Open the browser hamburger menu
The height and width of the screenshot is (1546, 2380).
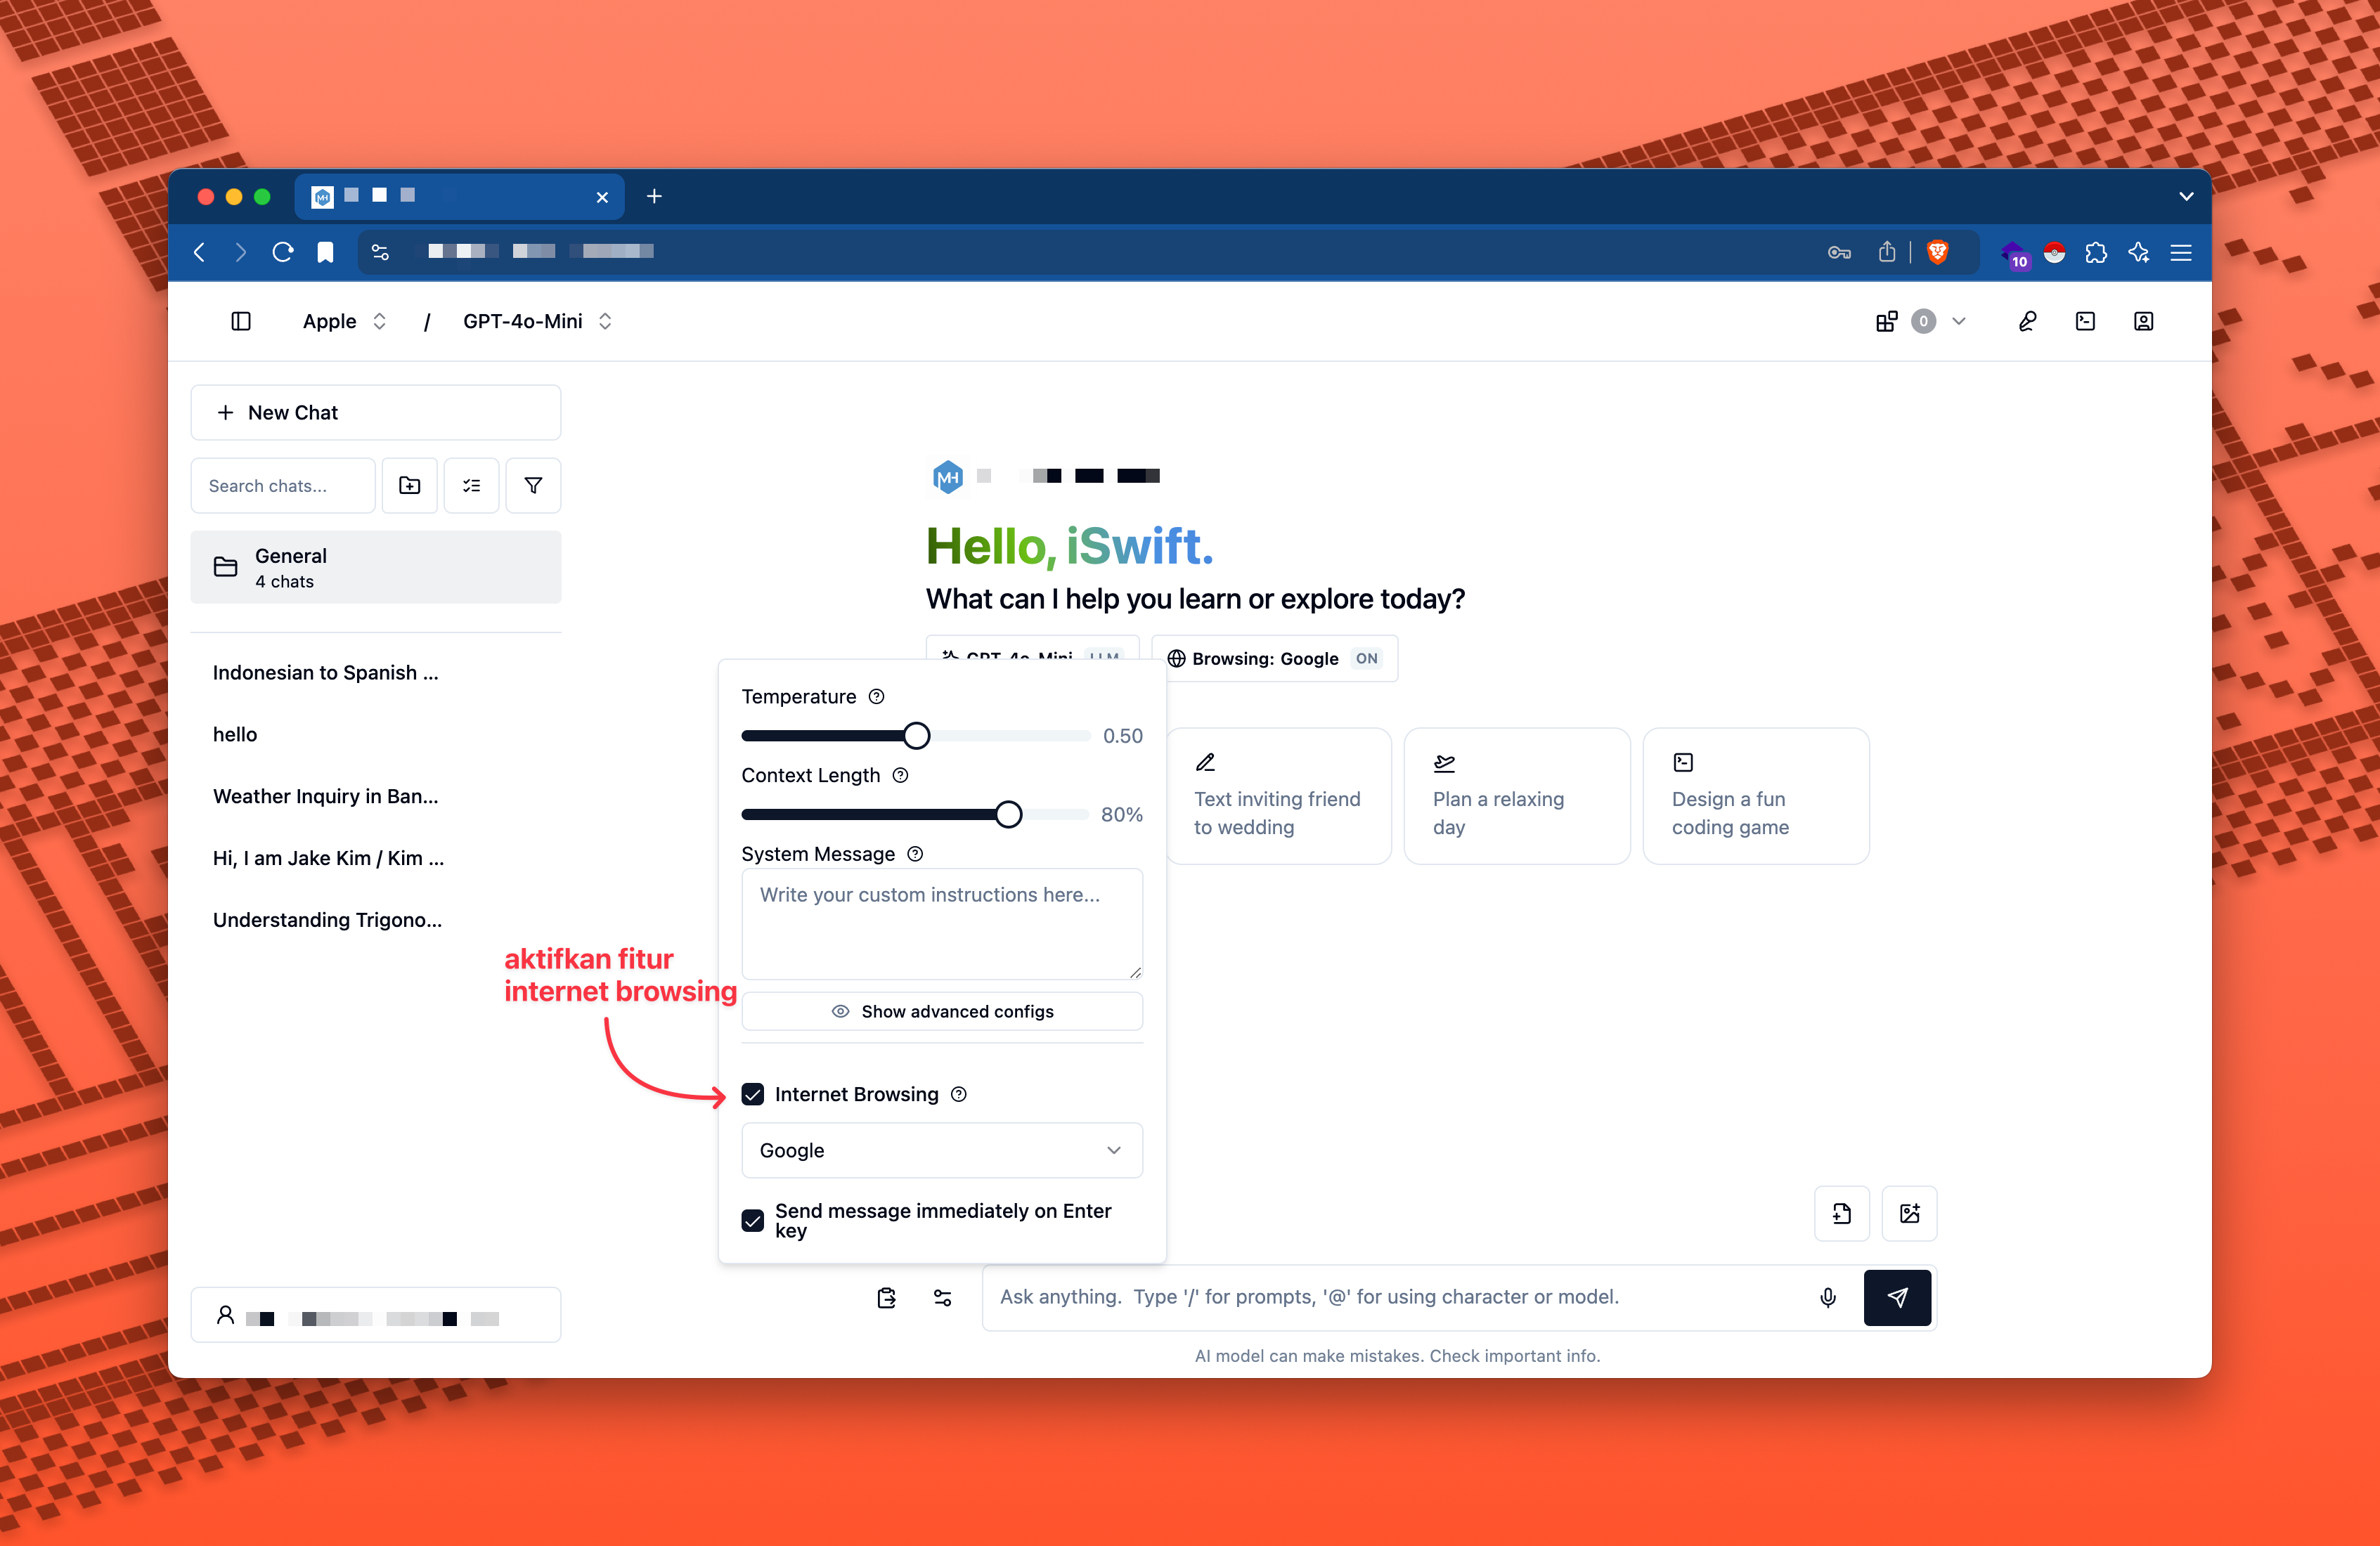pyautogui.click(x=2181, y=252)
